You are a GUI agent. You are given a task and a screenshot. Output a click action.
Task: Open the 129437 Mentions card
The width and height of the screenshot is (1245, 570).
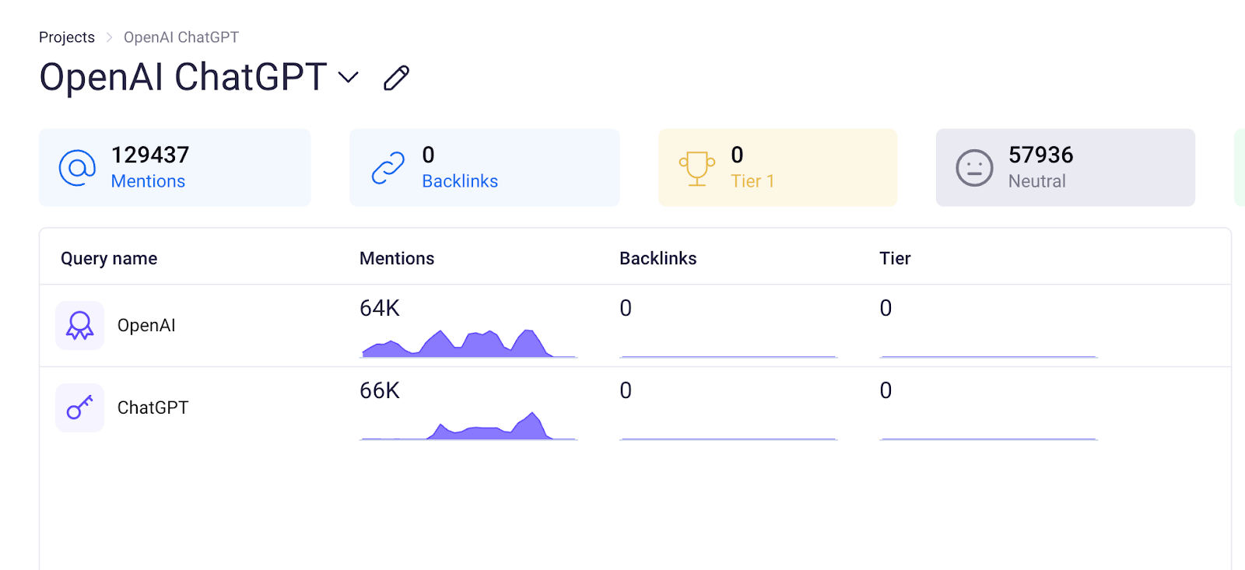(175, 168)
